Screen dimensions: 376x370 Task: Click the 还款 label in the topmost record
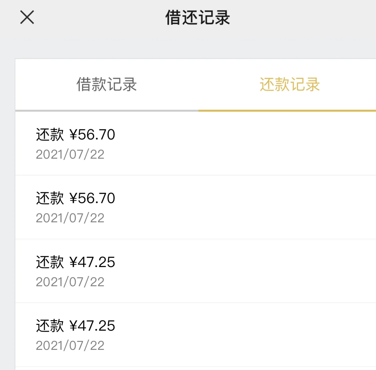click(50, 134)
